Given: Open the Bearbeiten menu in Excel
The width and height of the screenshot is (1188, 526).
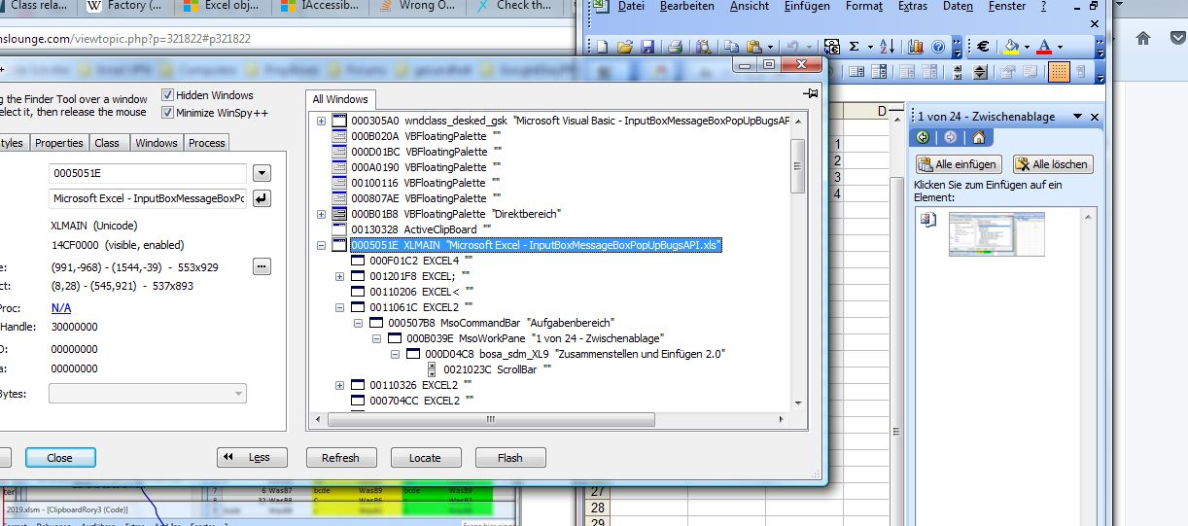Looking at the screenshot, I should coord(686,6).
